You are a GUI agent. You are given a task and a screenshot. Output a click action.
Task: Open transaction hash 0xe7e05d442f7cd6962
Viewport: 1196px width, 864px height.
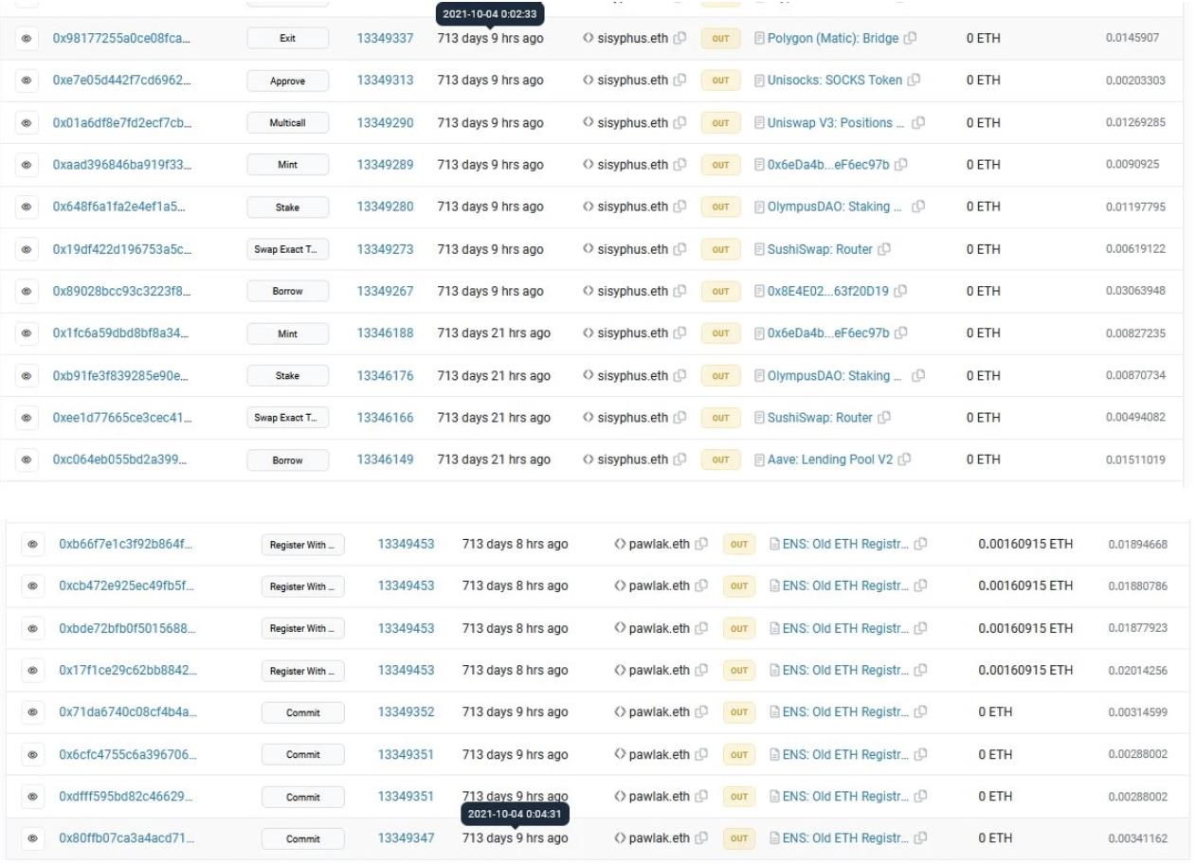click(121, 81)
